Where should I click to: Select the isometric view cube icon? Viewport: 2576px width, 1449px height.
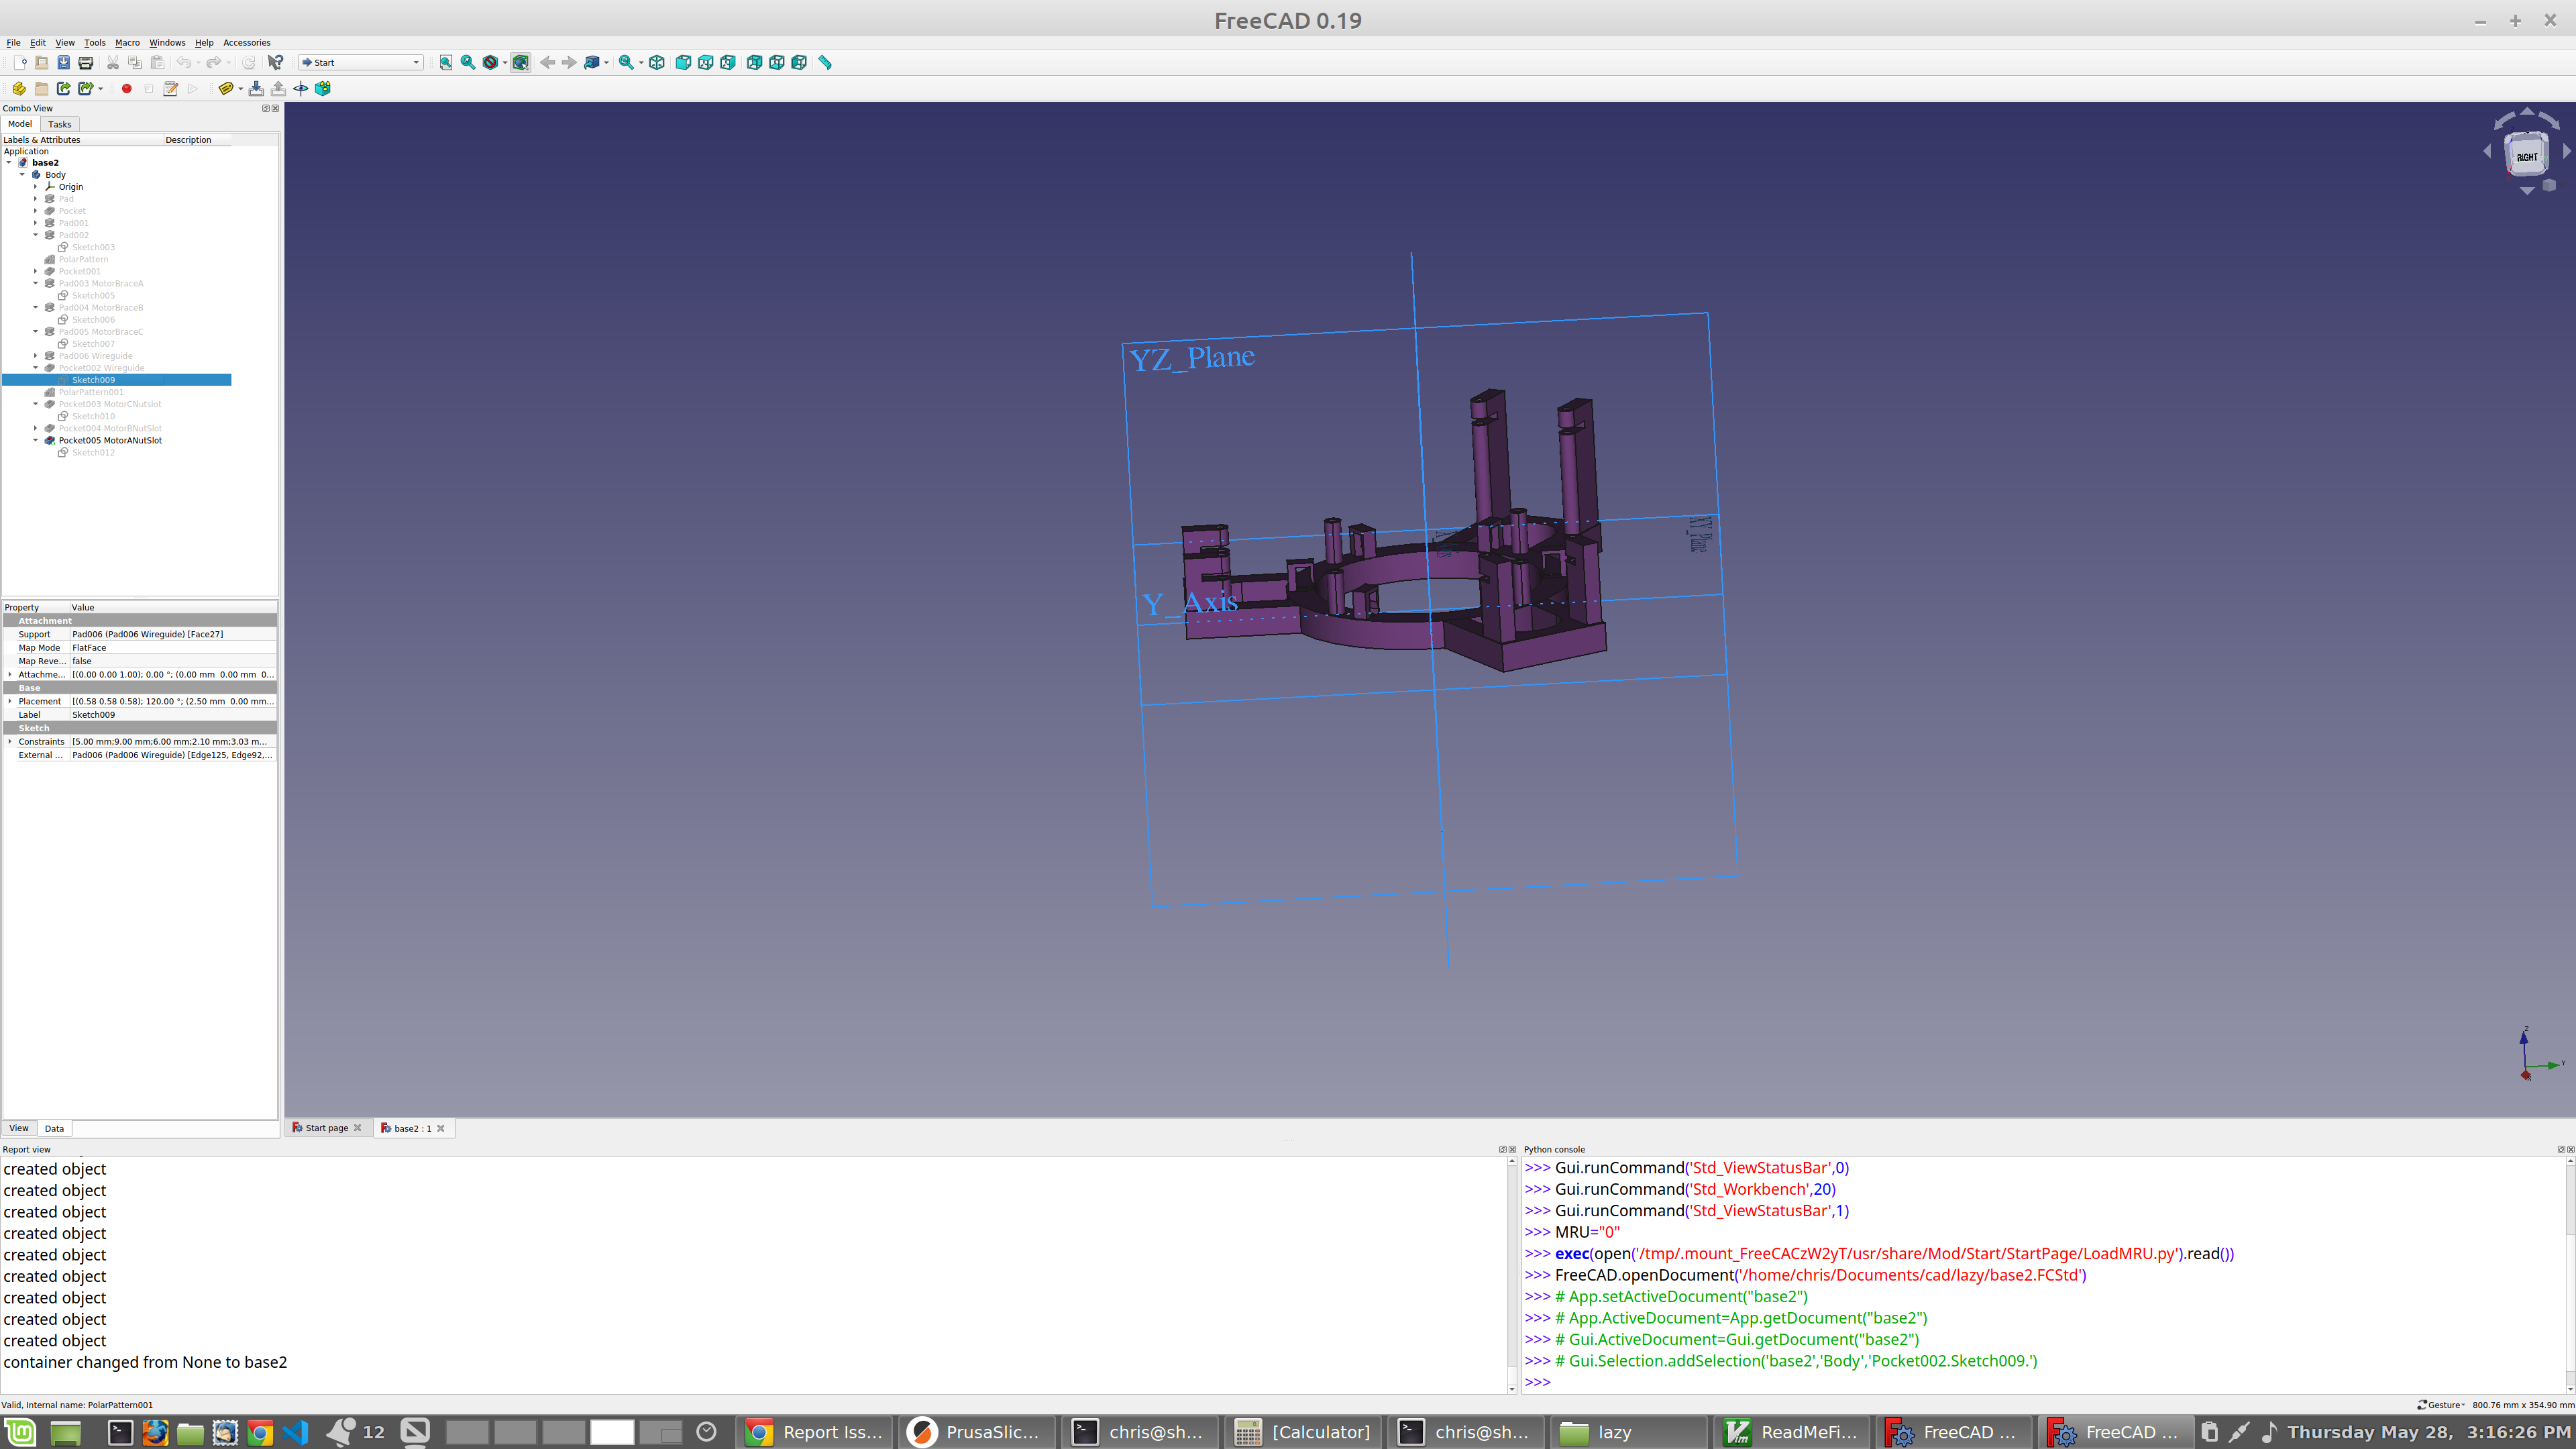point(657,62)
